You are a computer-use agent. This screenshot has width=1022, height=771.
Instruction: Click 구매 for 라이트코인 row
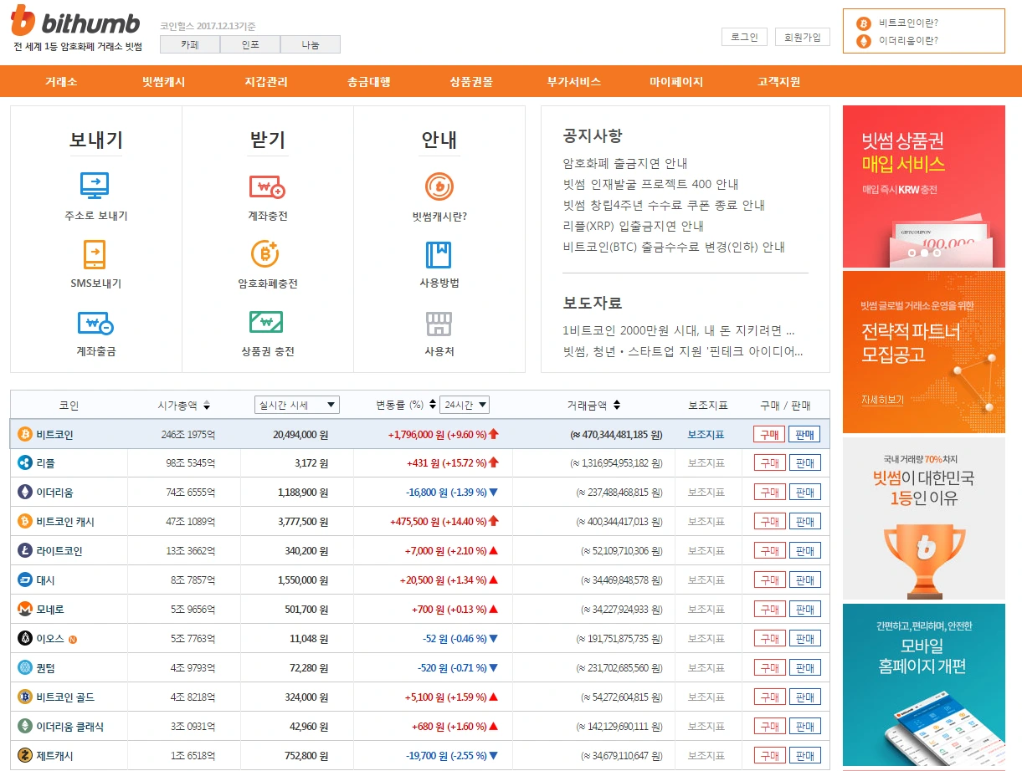tap(769, 550)
